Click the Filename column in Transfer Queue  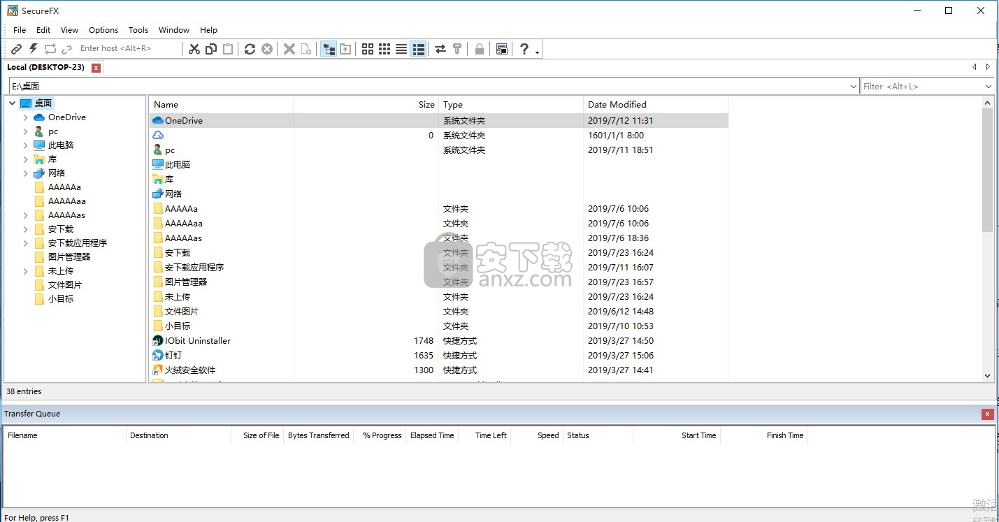[x=65, y=435]
